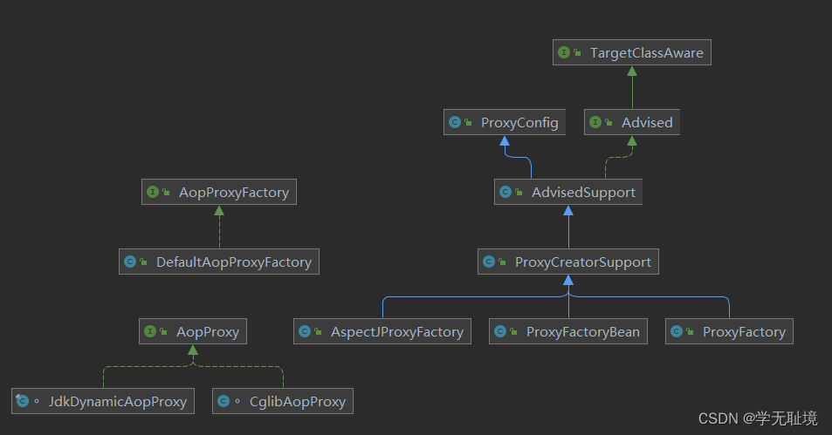
Task: Select the ProxyCreatorSupport node label
Action: (x=583, y=262)
